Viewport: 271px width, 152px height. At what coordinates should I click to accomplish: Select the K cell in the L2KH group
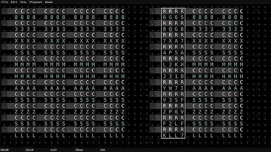point(176,65)
